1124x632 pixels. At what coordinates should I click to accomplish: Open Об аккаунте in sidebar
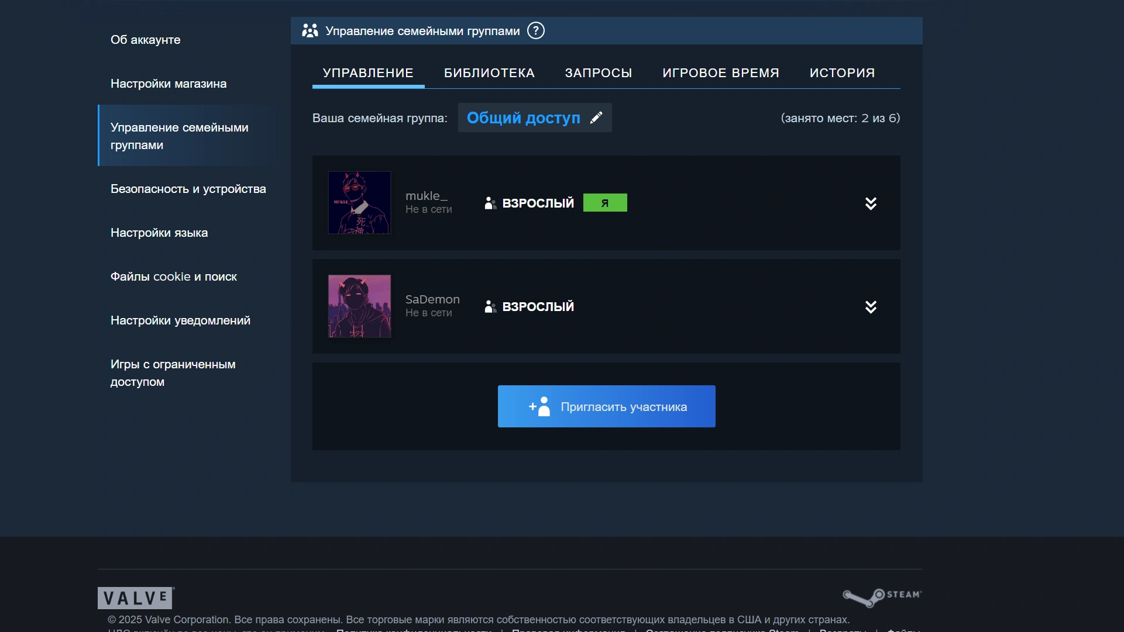click(x=145, y=40)
